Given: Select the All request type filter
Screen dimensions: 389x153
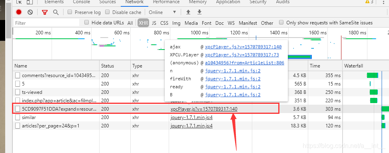Looking at the screenshot, I should (x=130, y=23).
